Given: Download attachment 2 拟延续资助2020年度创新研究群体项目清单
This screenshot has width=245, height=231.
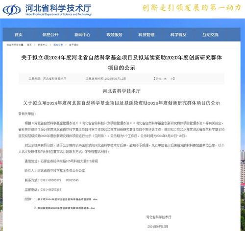Looking at the screenshot, I should (x=66, y=208).
